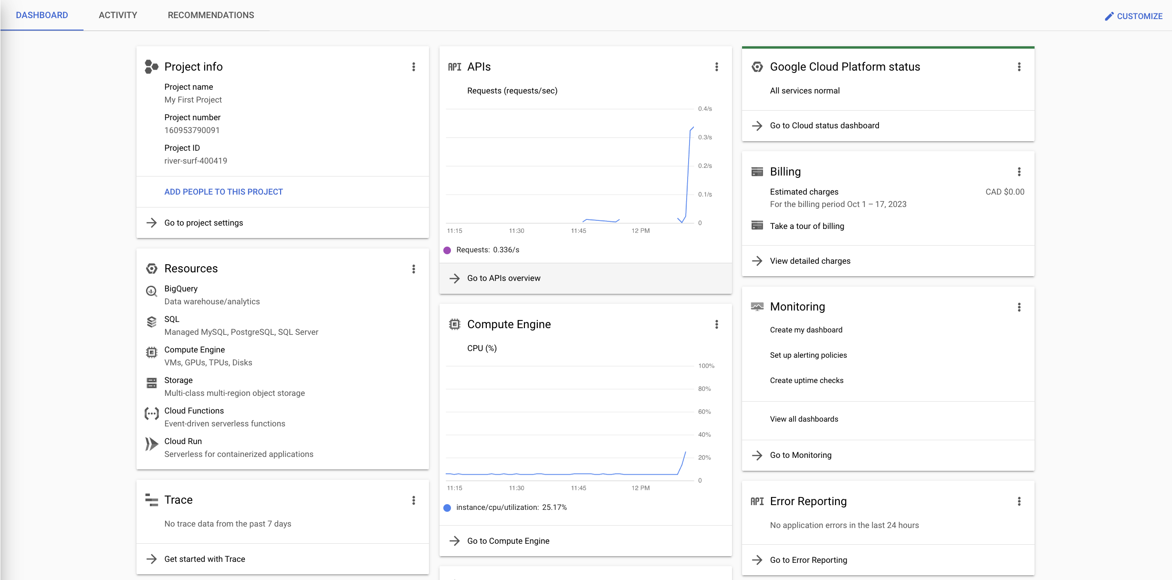The image size is (1172, 580).
Task: Click the SQL layers icon
Action: pyautogui.click(x=151, y=322)
